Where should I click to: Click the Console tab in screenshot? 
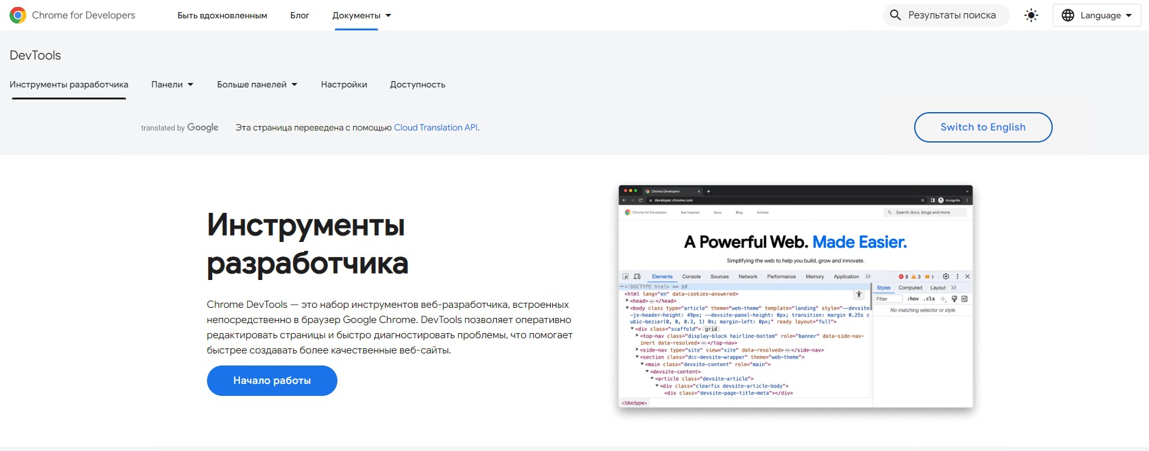tap(691, 277)
